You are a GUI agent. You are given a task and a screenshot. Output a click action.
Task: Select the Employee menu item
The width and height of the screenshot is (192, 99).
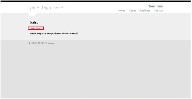point(145,11)
